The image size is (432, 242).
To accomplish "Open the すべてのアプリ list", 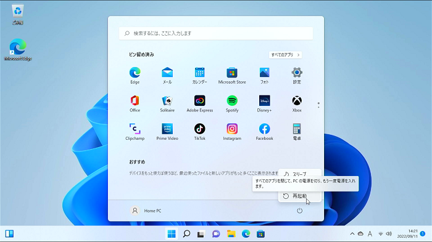I will click(285, 55).
